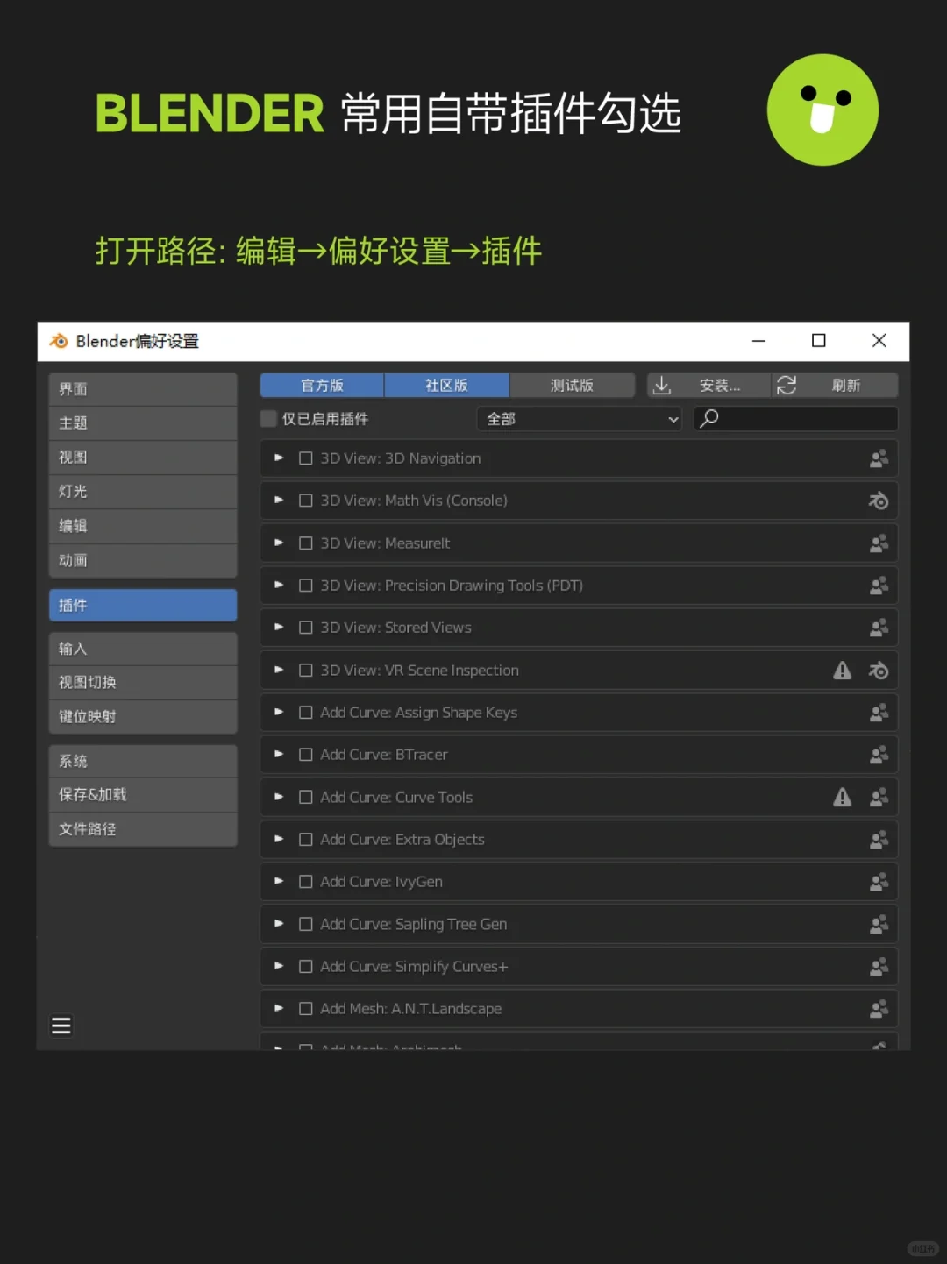Click community icon on A.N.T.Landscape row
The width and height of the screenshot is (947, 1264).
pos(879,1009)
